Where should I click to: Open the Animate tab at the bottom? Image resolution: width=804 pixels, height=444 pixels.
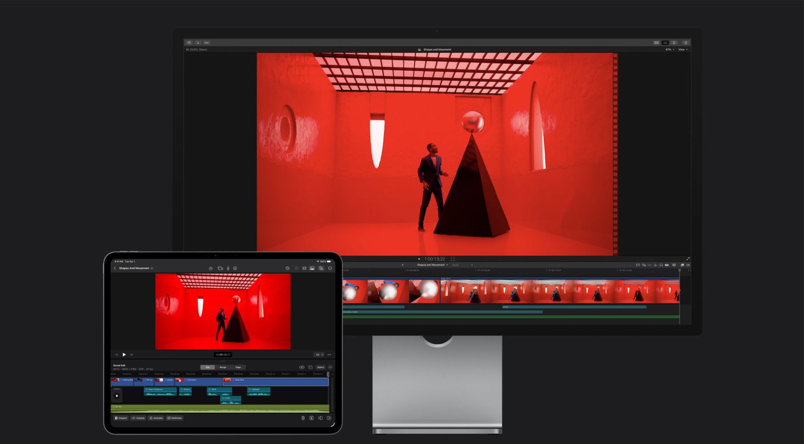point(156,418)
